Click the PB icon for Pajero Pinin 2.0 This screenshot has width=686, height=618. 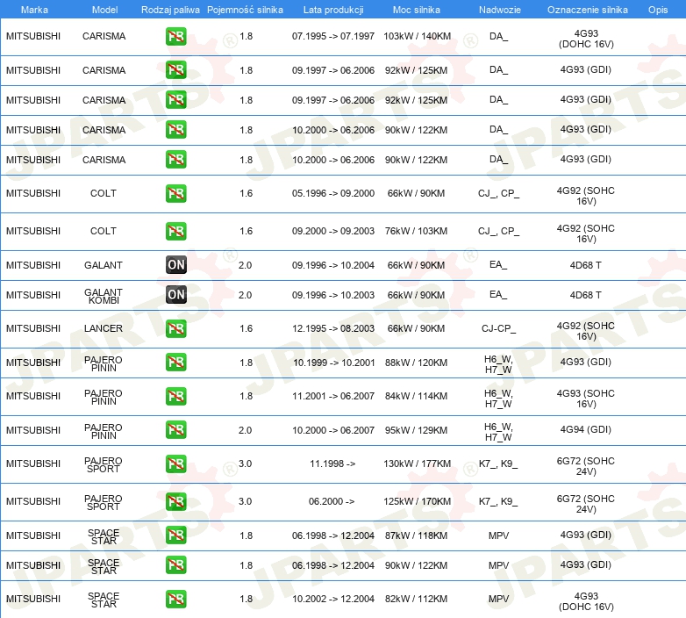[x=176, y=430]
